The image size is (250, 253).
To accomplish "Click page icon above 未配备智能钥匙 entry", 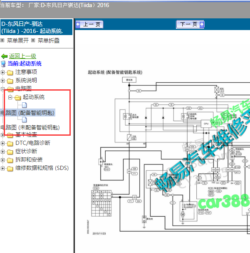I will [25, 120].
